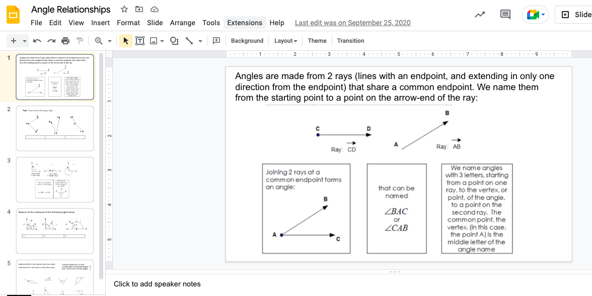Click the Background button
The height and width of the screenshot is (296, 592).
click(x=247, y=40)
